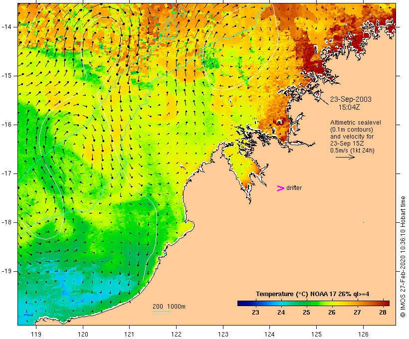The height and width of the screenshot is (339, 409).
Task: Click longitude axis label 121
Action: (x=130, y=334)
